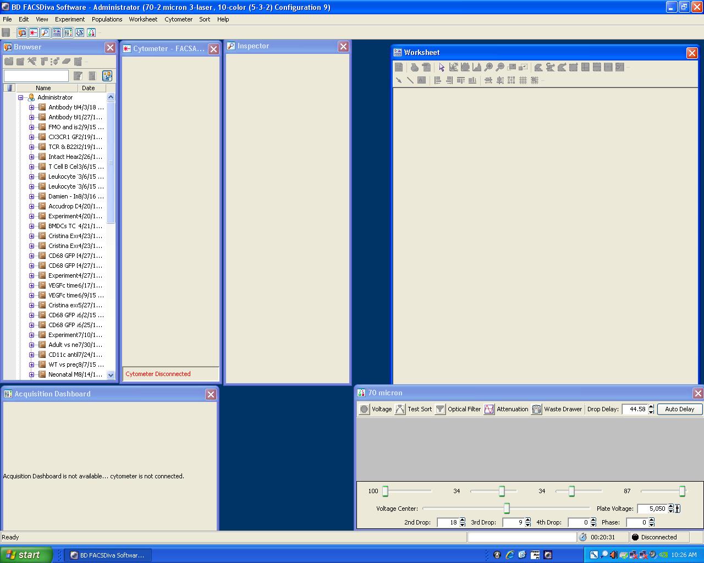This screenshot has height=563, width=704.
Task: Expand the Damien experiment node
Action: 31,196
